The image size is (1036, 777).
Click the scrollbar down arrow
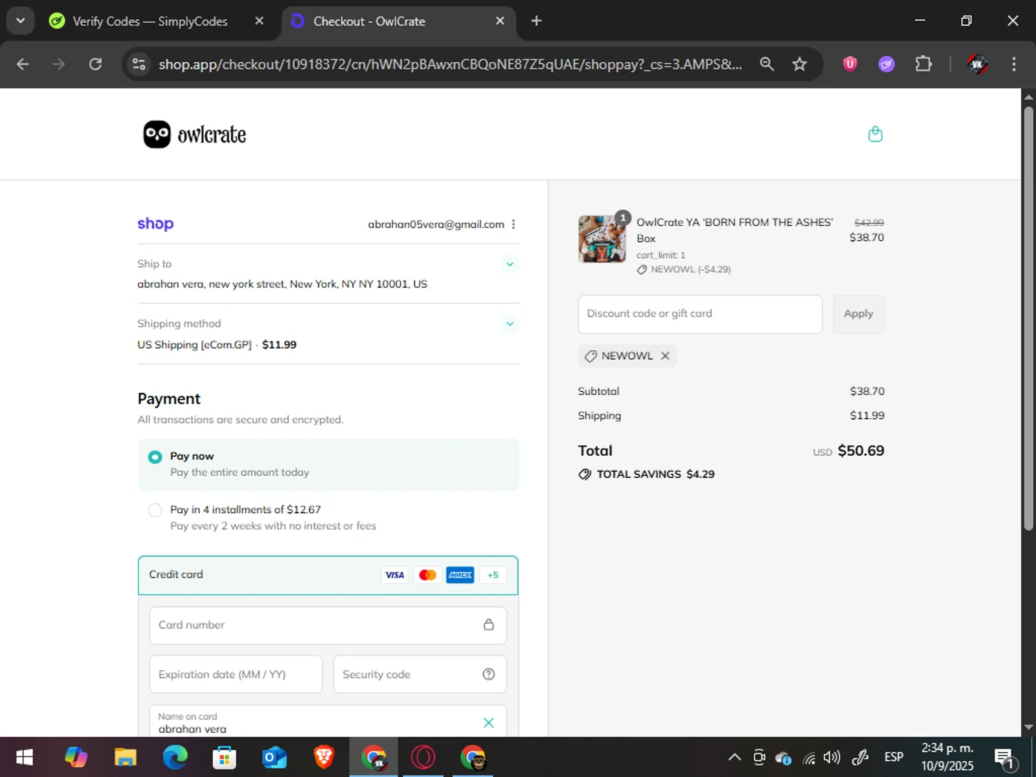[1028, 727]
